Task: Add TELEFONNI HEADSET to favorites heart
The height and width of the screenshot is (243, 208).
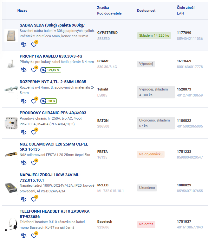Action: coord(35,235)
